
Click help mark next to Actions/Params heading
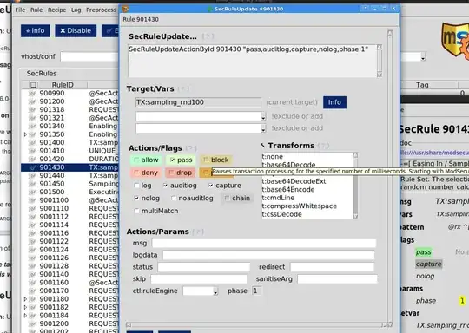[x=198, y=232]
